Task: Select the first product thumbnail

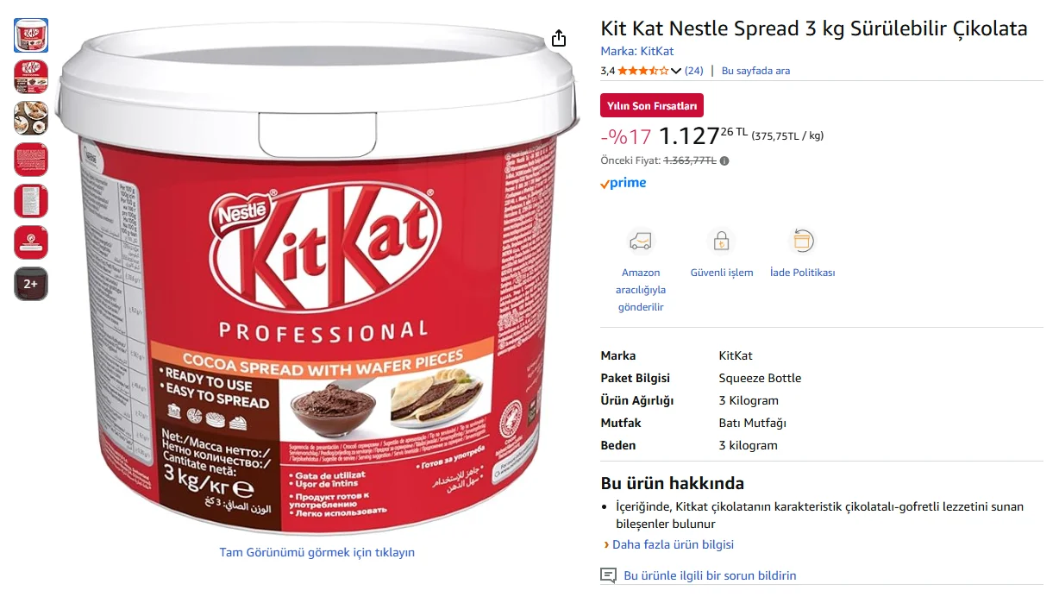Action: (x=31, y=35)
